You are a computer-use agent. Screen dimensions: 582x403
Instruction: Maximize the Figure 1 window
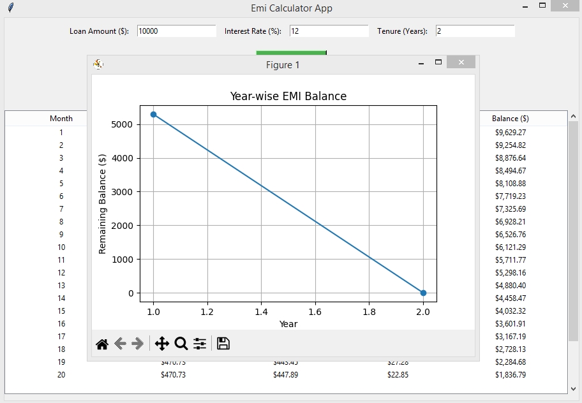pos(438,62)
